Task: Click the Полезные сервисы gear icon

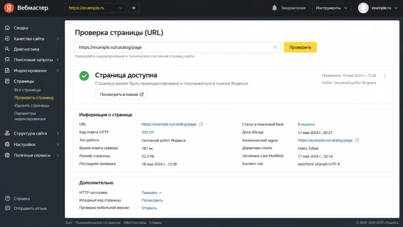Action: coord(7,155)
